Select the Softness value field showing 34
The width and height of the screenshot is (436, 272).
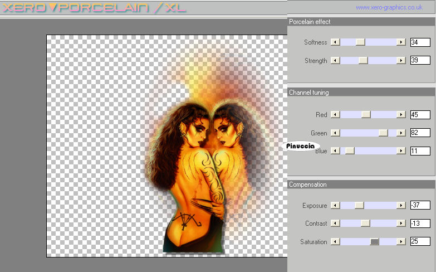[x=420, y=42]
